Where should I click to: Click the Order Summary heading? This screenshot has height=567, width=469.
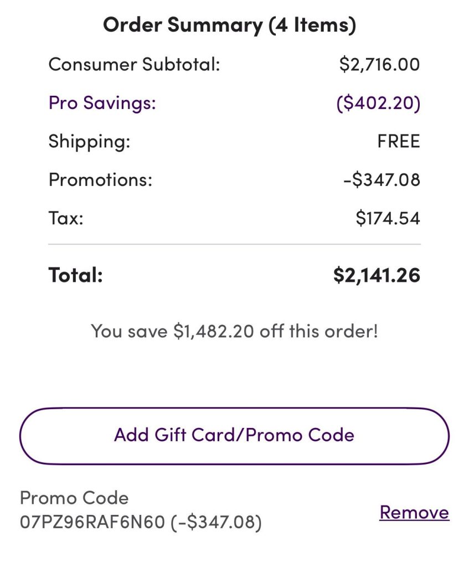coord(229,25)
